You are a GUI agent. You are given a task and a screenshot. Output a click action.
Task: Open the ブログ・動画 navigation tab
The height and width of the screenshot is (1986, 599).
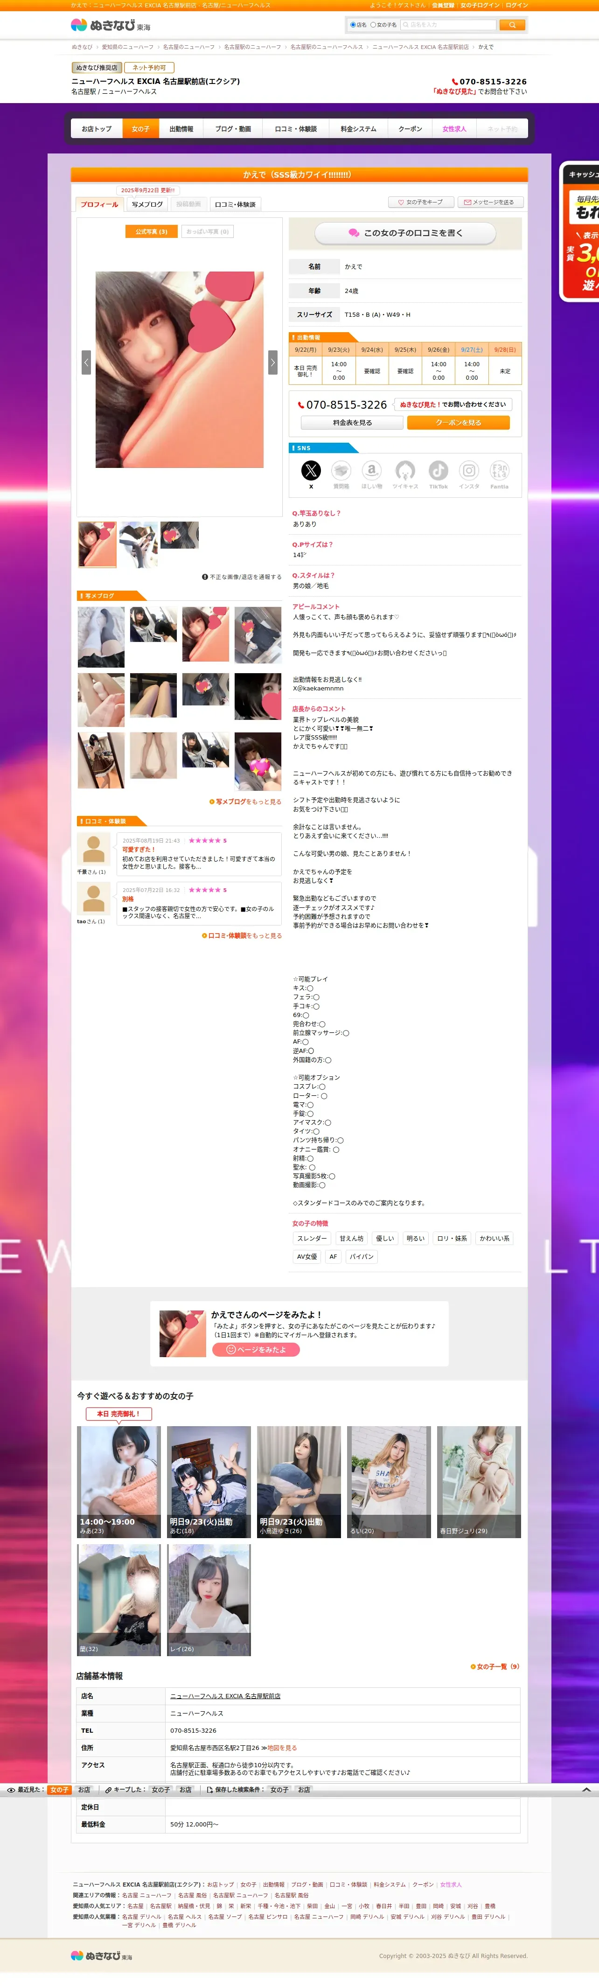point(233,129)
